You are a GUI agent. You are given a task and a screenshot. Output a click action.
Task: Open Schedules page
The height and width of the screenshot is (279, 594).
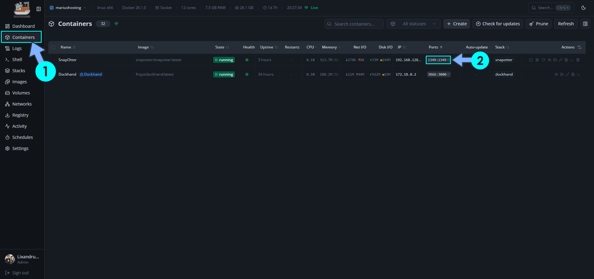click(x=22, y=137)
